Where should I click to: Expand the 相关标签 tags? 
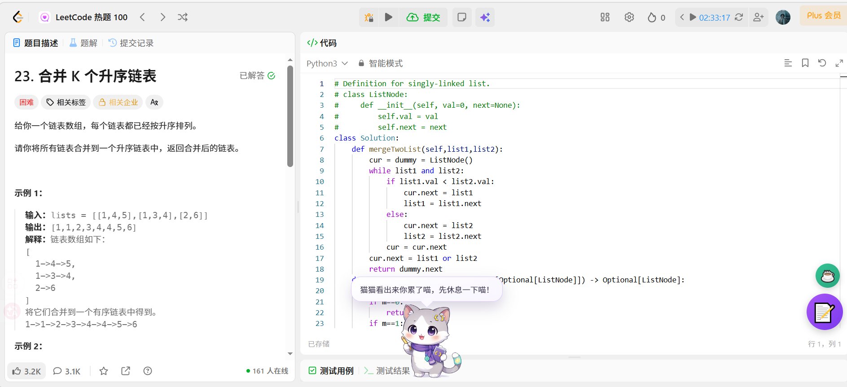coord(66,102)
